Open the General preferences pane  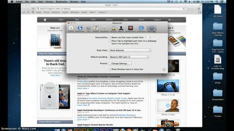pyautogui.click(x=71, y=29)
